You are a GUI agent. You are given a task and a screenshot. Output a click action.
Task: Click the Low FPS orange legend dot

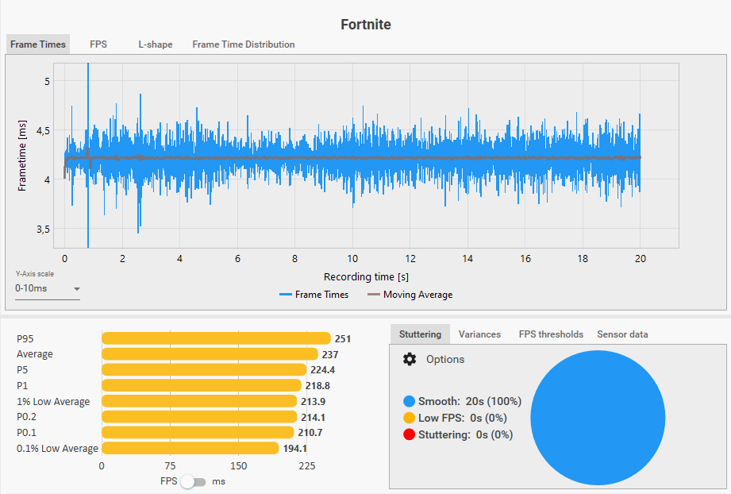[x=409, y=418]
